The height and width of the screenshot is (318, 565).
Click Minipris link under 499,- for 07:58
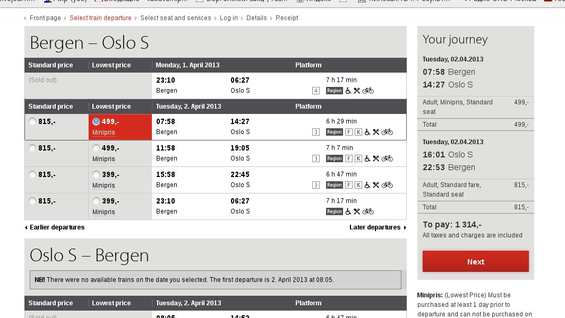point(104,132)
